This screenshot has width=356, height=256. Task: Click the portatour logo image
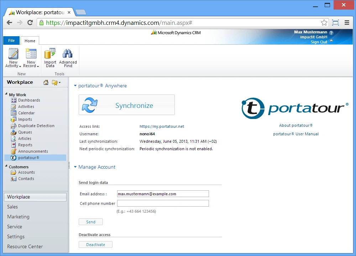(x=295, y=108)
